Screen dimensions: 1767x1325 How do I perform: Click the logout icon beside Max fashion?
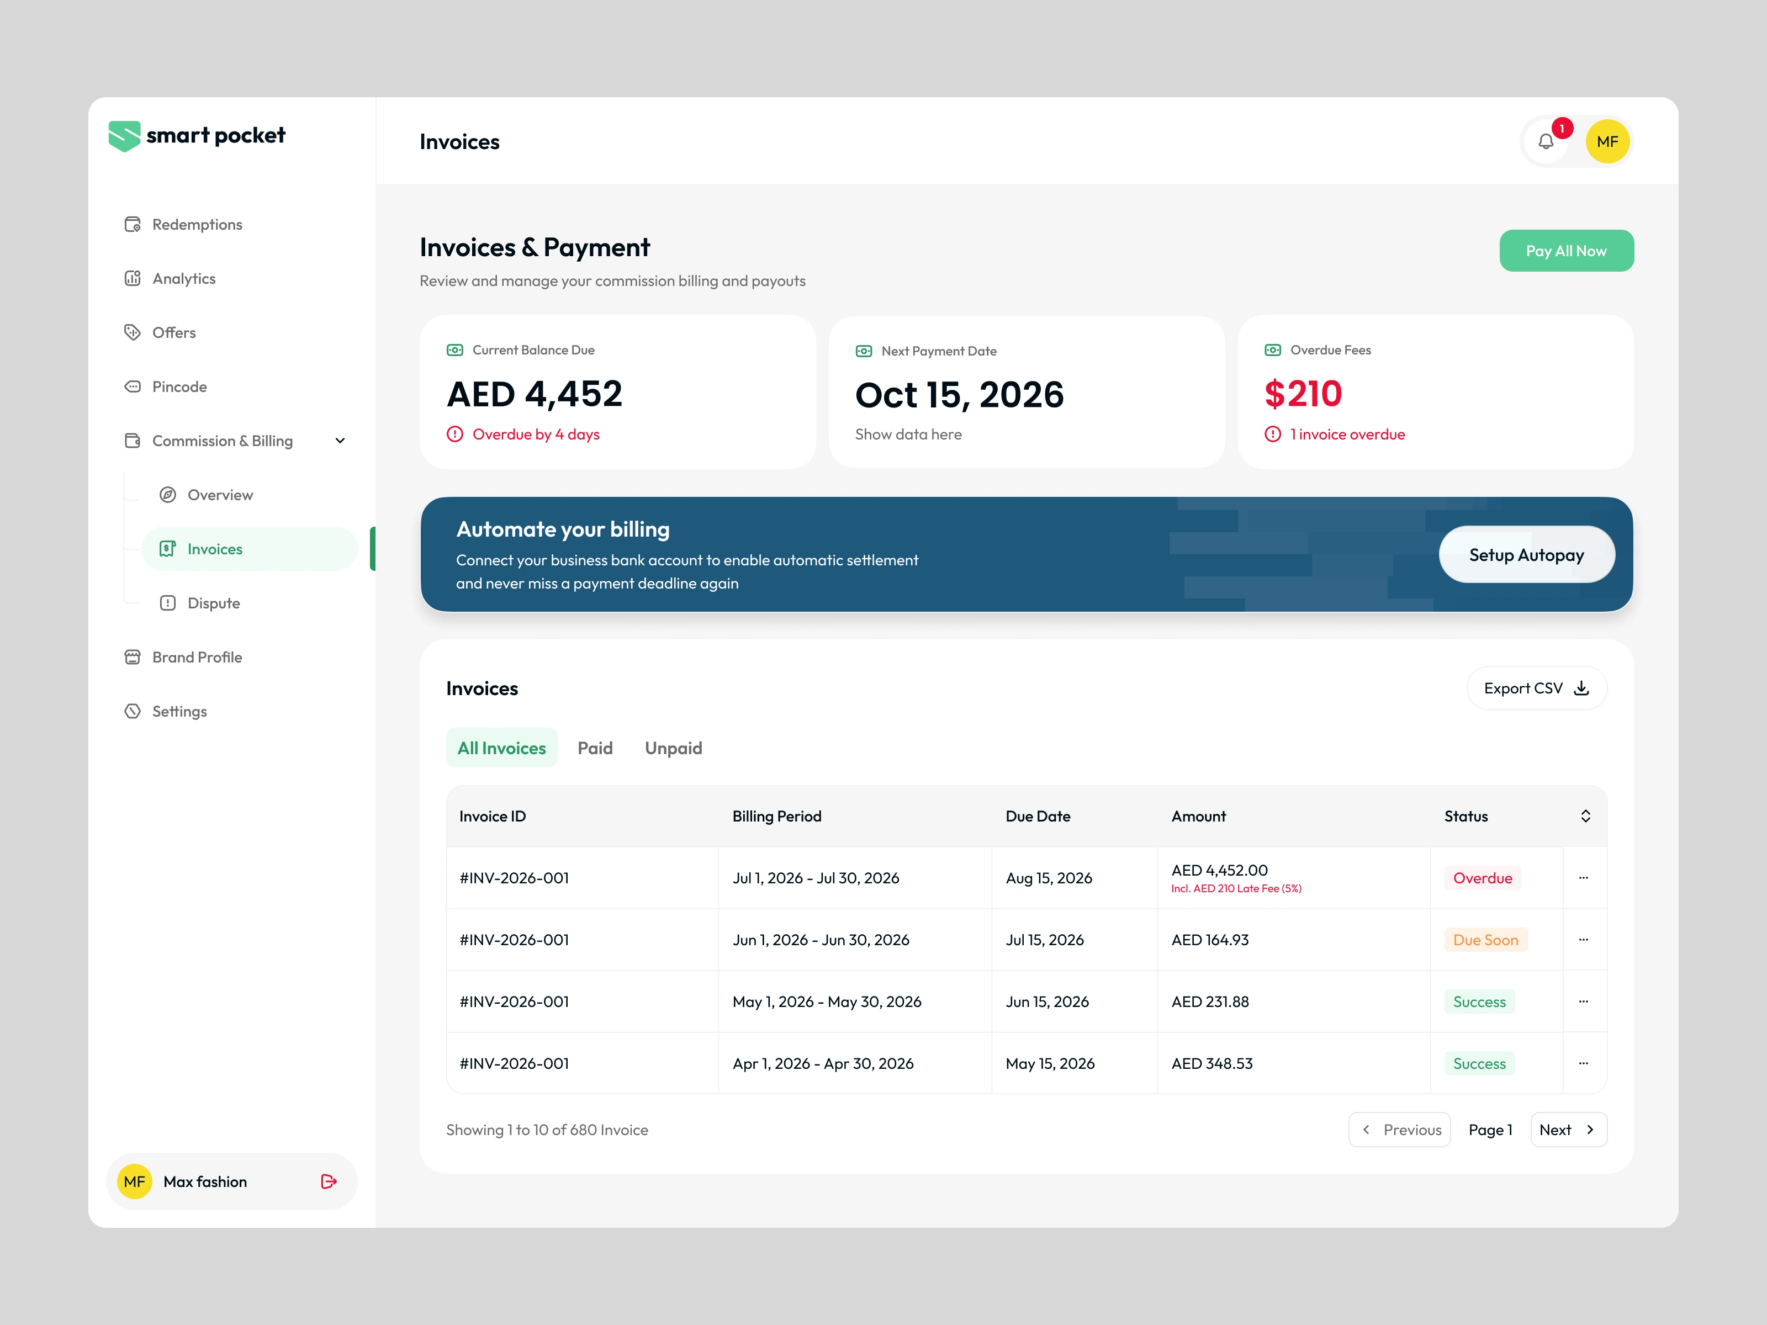pyautogui.click(x=329, y=1181)
